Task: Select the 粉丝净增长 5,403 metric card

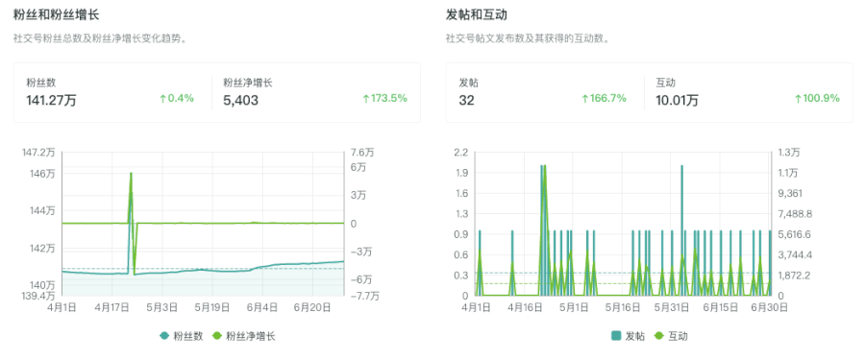Action: coord(316,92)
